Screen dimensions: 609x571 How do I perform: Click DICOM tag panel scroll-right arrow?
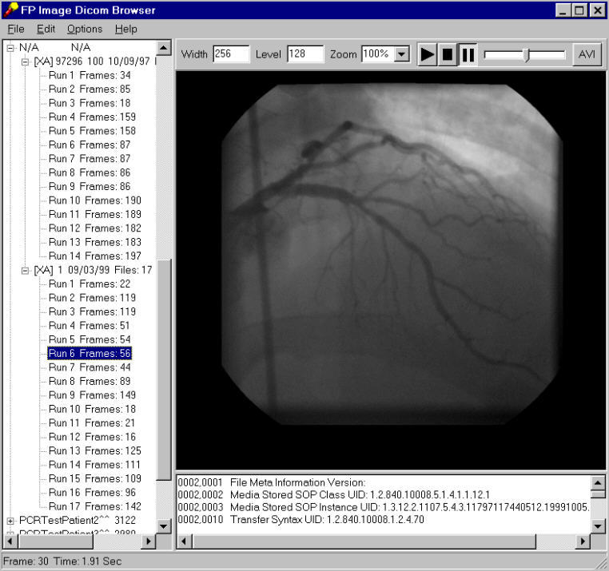[x=583, y=541]
